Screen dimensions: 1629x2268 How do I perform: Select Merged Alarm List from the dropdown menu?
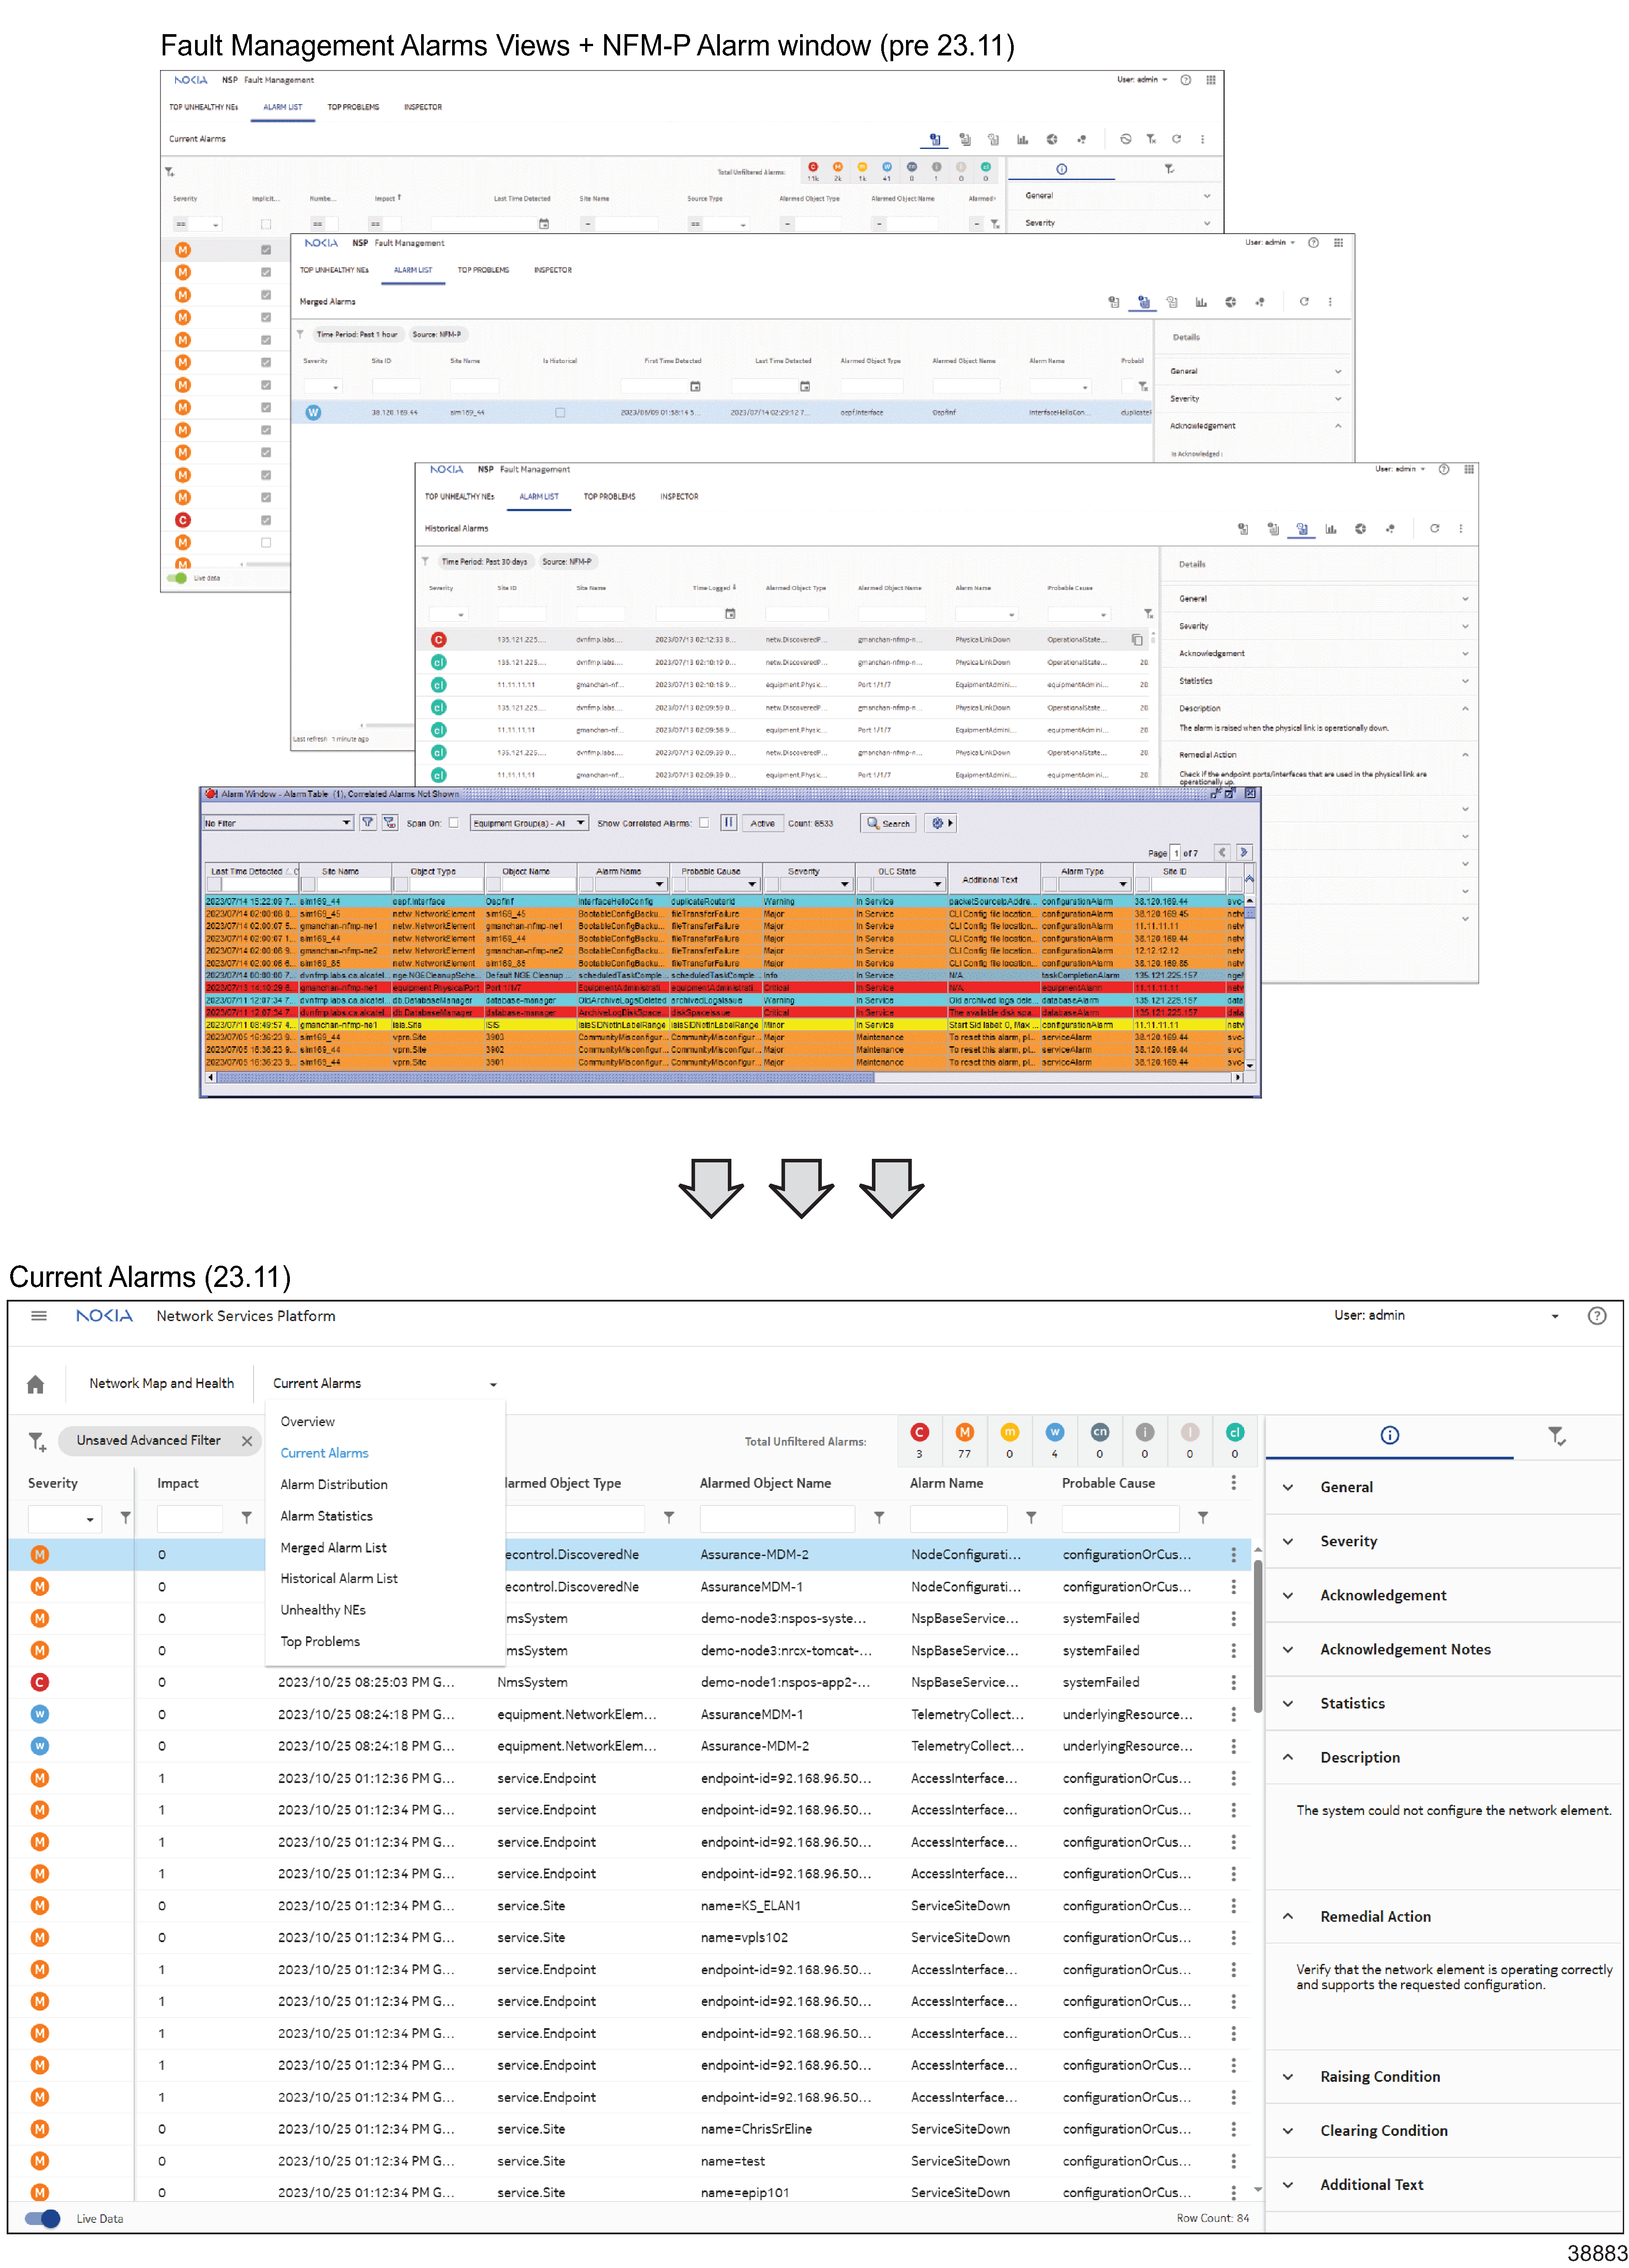[x=333, y=1548]
